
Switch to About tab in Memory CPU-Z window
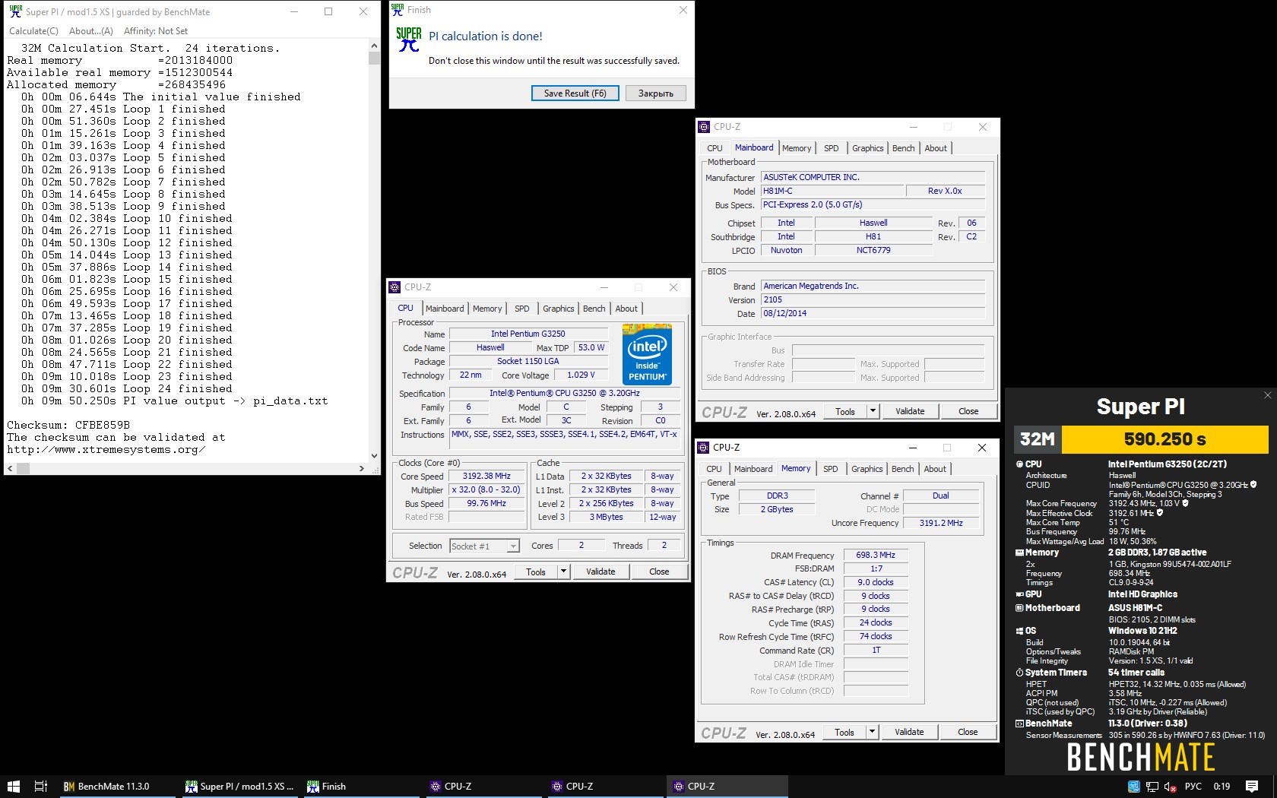coord(935,469)
